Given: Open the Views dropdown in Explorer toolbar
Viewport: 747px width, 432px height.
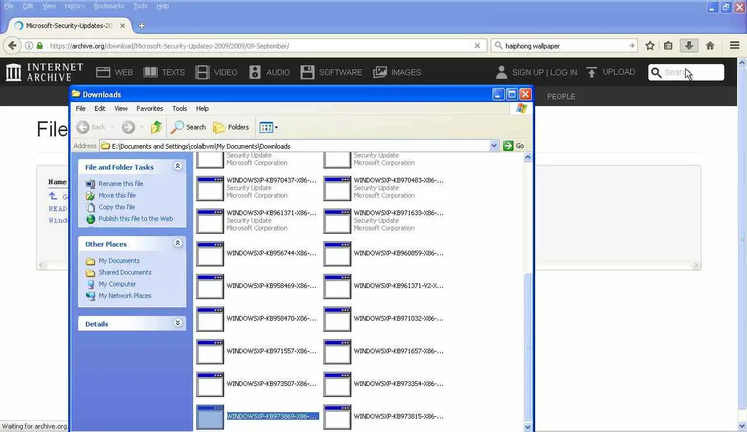Looking at the screenshot, I should pyautogui.click(x=268, y=127).
